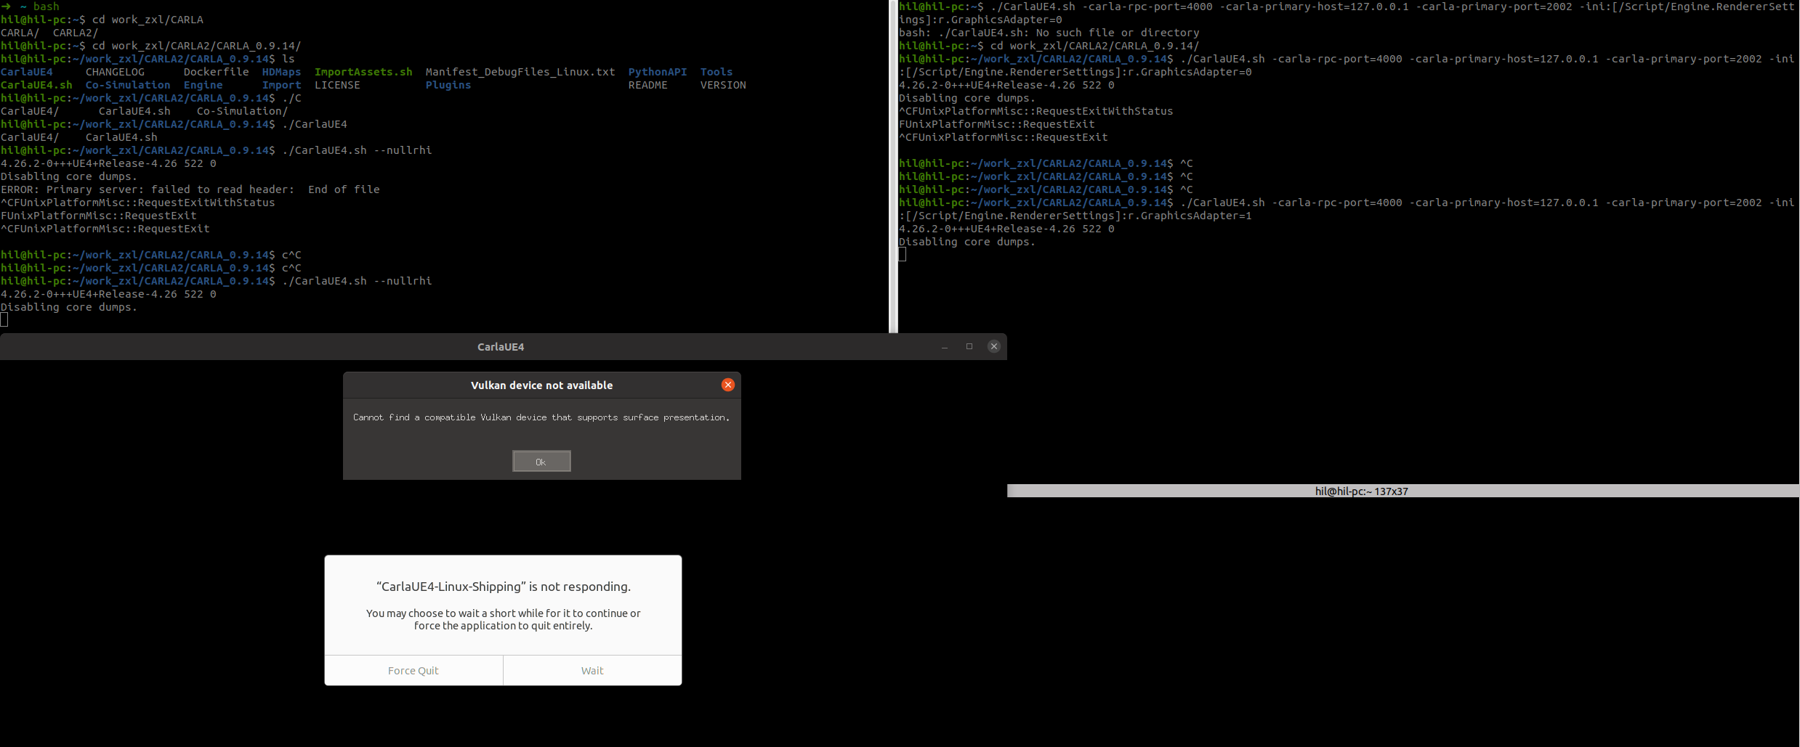1800x747 pixels.
Task: Click the surface presentation error message text
Action: pos(541,417)
